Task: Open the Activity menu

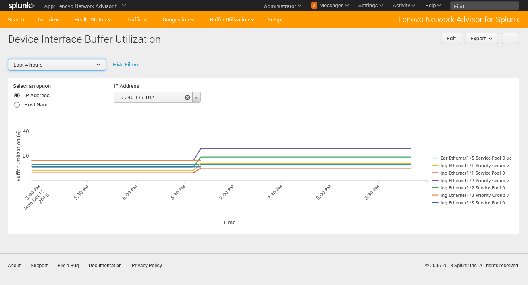Action: point(404,6)
